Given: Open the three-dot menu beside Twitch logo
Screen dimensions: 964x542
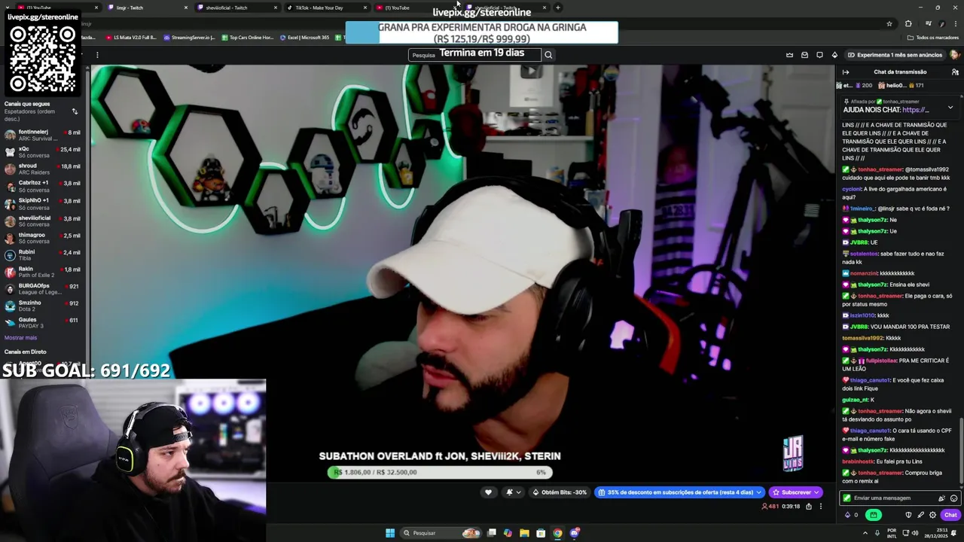Looking at the screenshot, I should (97, 55).
